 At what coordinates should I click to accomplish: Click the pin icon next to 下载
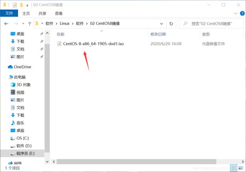coord(42,42)
